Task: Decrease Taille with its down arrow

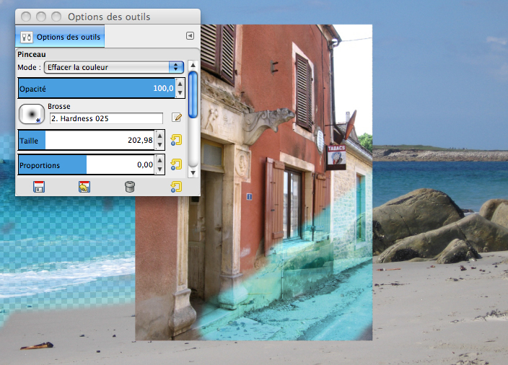Action: point(159,144)
